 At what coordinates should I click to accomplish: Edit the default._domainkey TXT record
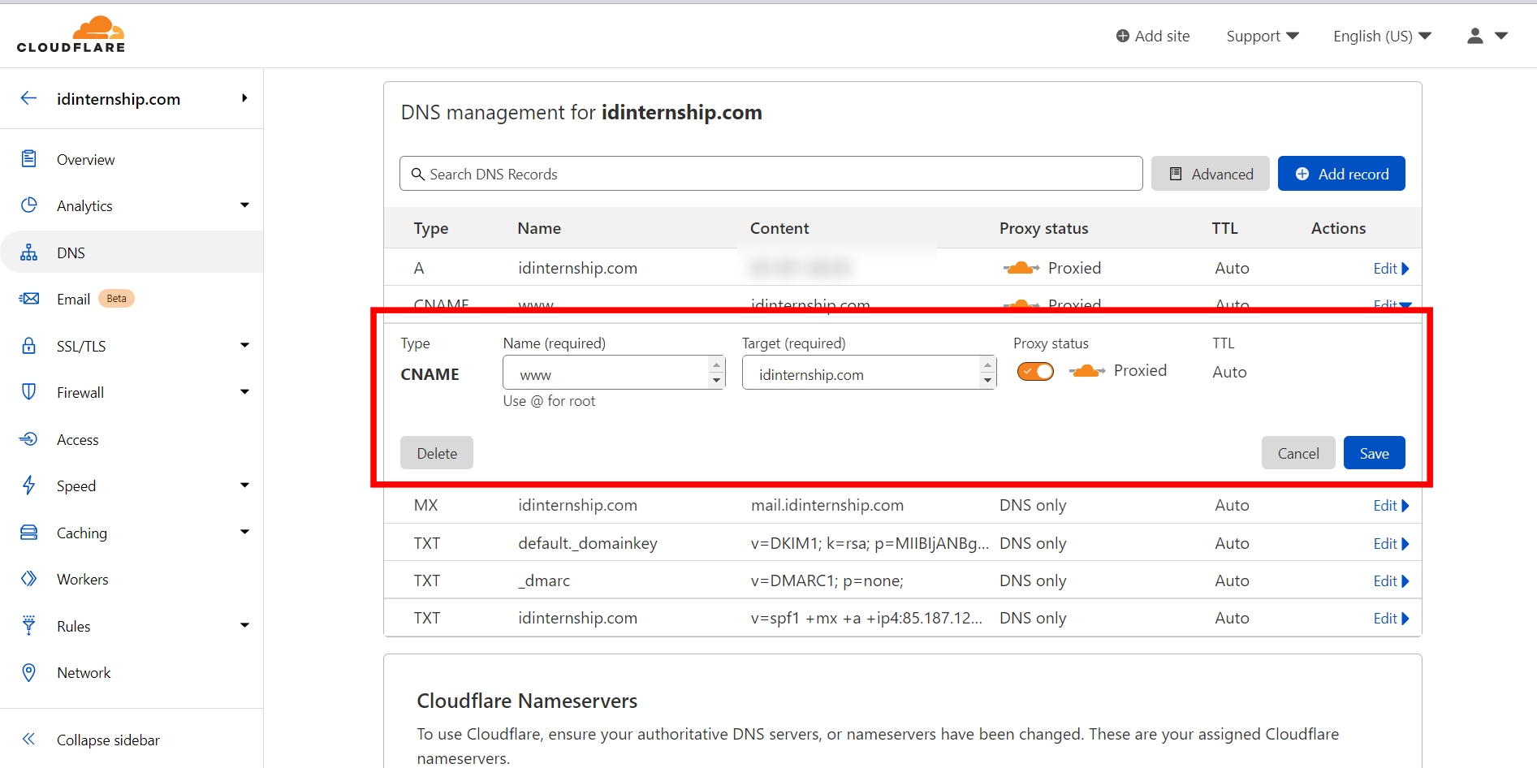pos(1391,543)
